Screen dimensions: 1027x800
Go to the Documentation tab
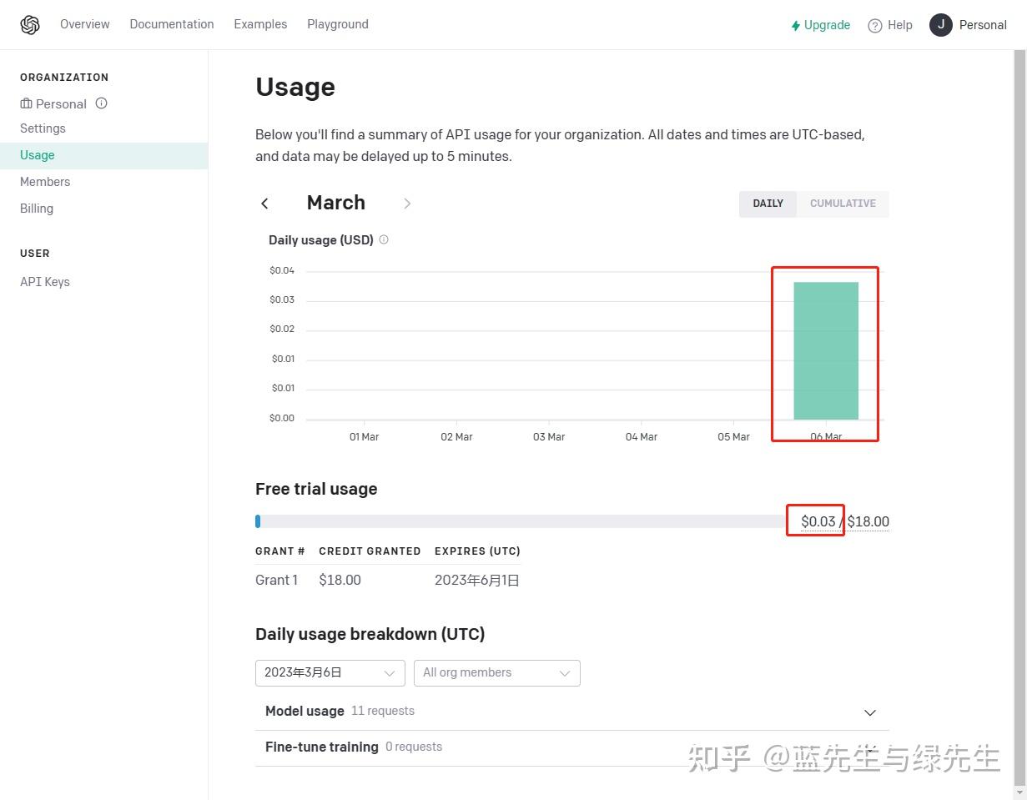pos(172,24)
